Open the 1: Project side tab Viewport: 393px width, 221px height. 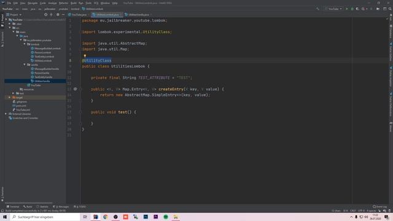[2, 20]
